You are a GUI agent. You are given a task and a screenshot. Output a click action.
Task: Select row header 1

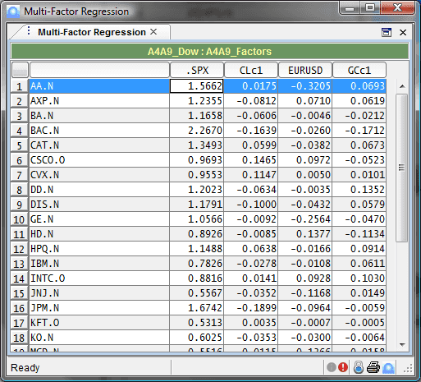point(19,86)
